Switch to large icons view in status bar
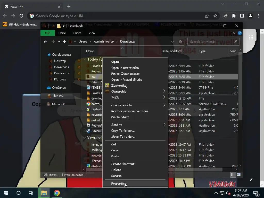The height and width of the screenshot is (198, 264). click(x=238, y=175)
